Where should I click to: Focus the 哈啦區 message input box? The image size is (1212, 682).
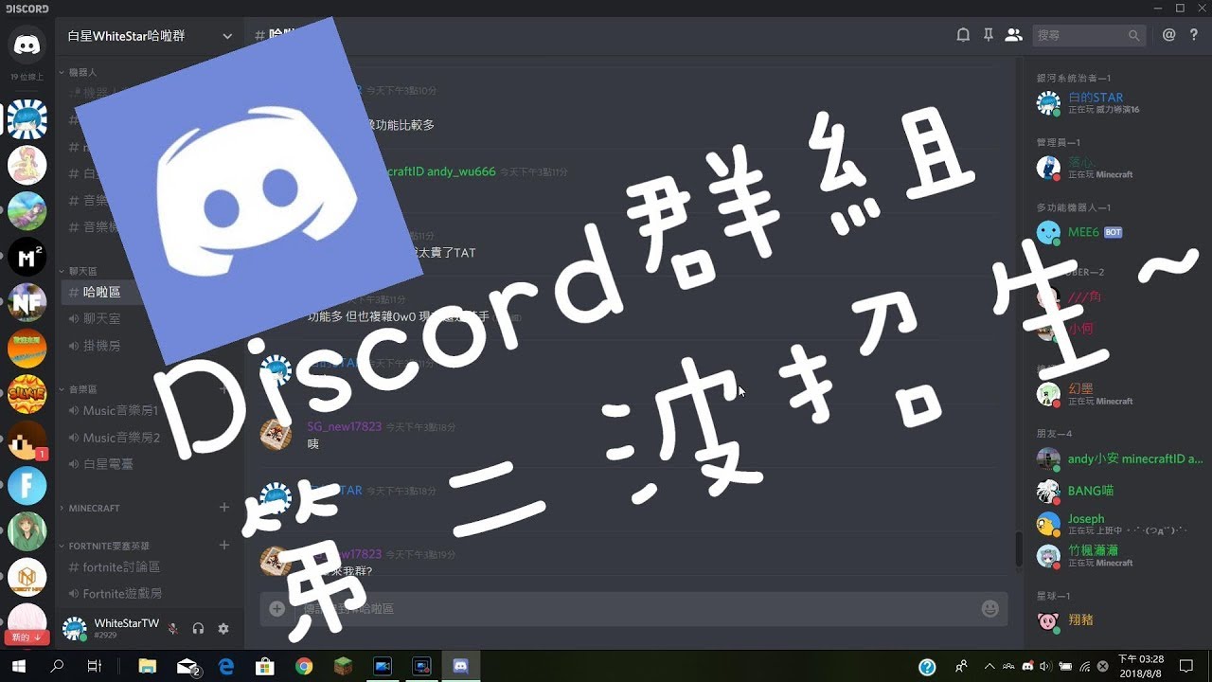coord(633,609)
